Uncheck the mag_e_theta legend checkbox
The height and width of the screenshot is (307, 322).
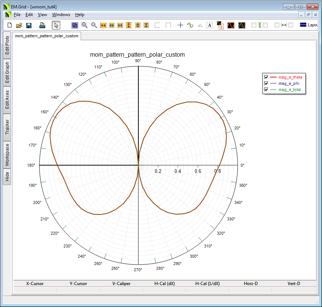click(x=266, y=77)
